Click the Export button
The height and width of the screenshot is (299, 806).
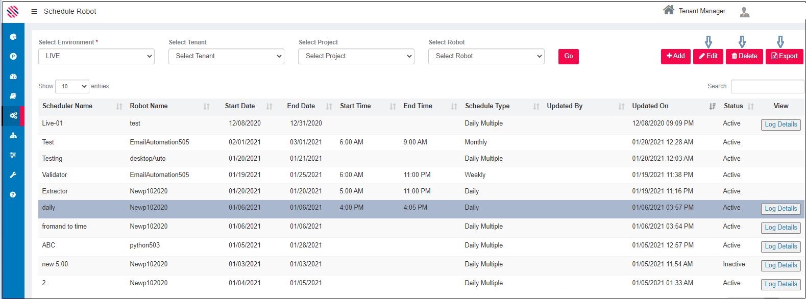coord(784,56)
